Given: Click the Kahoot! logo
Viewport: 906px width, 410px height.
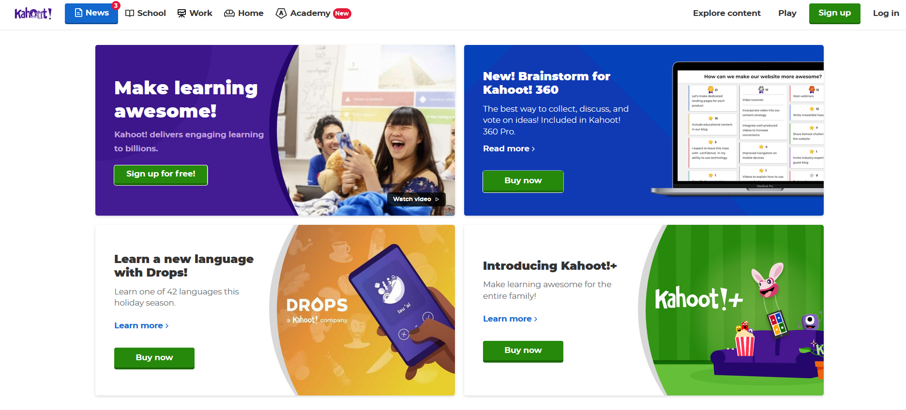Looking at the screenshot, I should point(33,13).
